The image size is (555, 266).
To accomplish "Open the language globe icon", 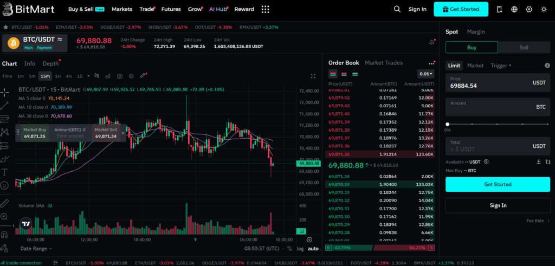I will [514, 10].
